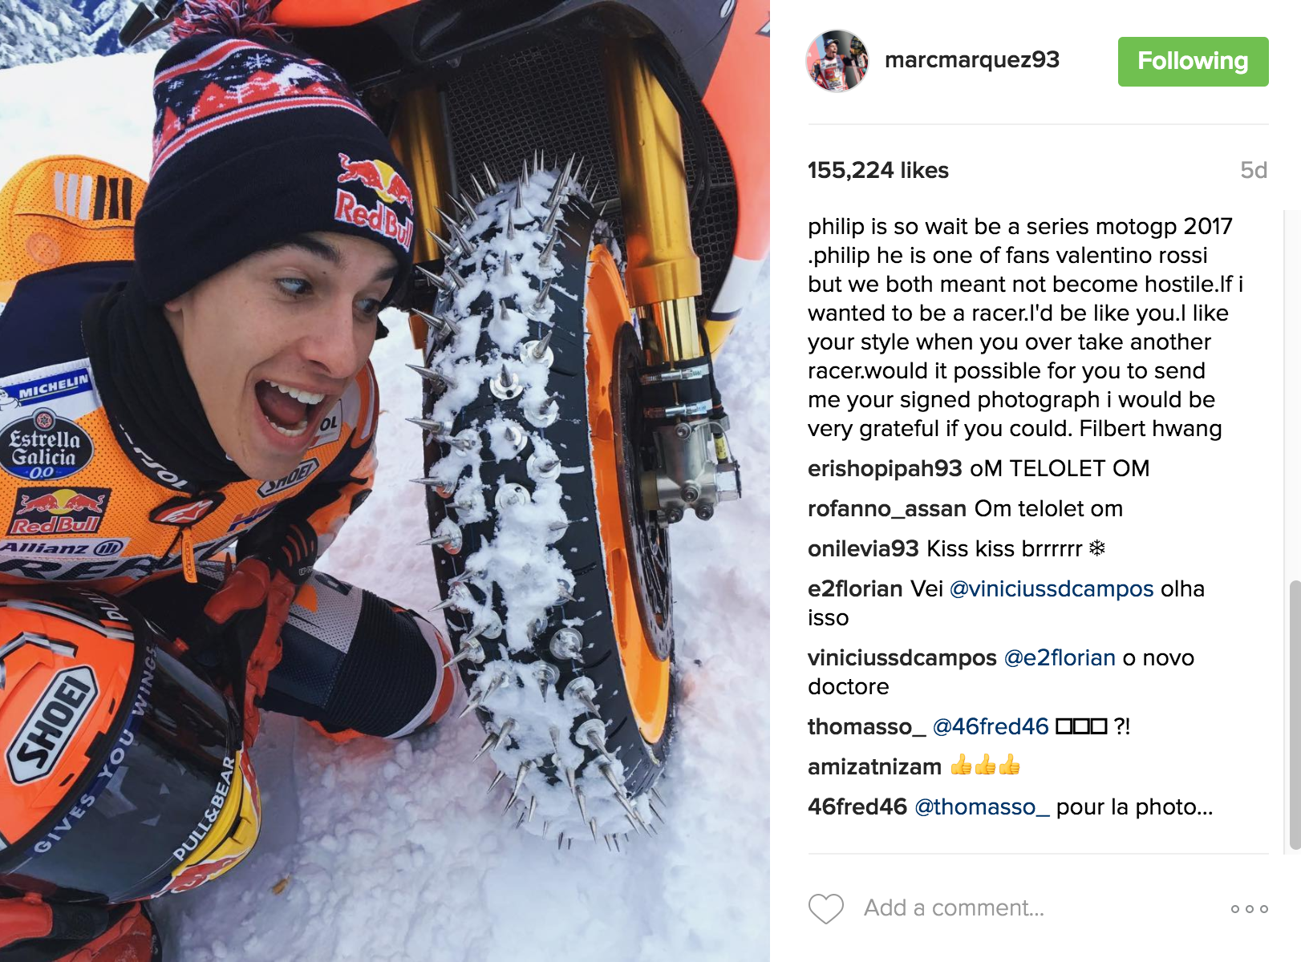The width and height of the screenshot is (1301, 962).
Task: Click the comments panel scrollbar
Action: tap(1294, 714)
